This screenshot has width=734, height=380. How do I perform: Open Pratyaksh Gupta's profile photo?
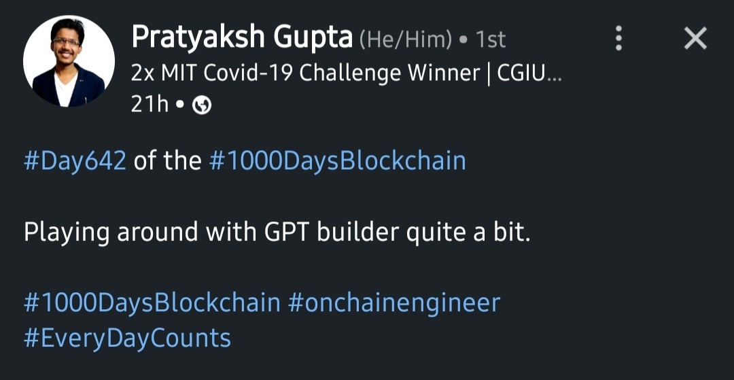tap(69, 61)
